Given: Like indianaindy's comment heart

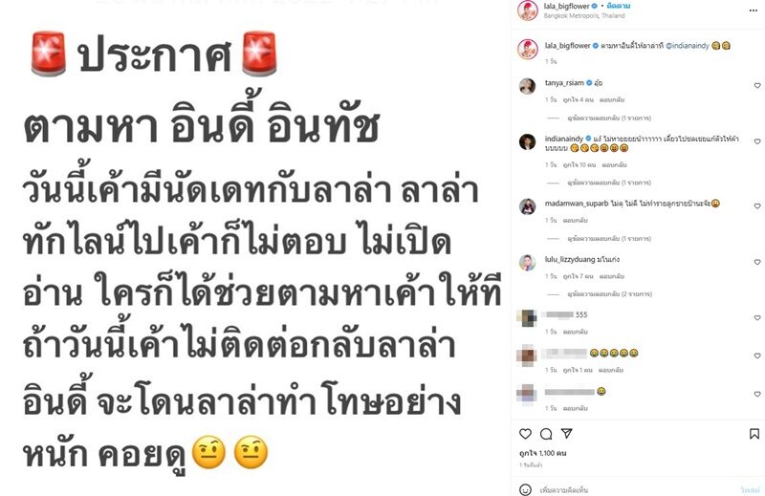Looking at the screenshot, I should (x=757, y=141).
